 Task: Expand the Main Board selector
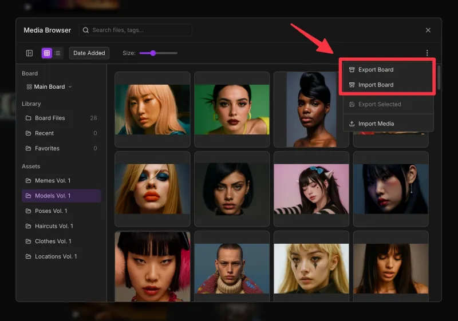tap(50, 87)
